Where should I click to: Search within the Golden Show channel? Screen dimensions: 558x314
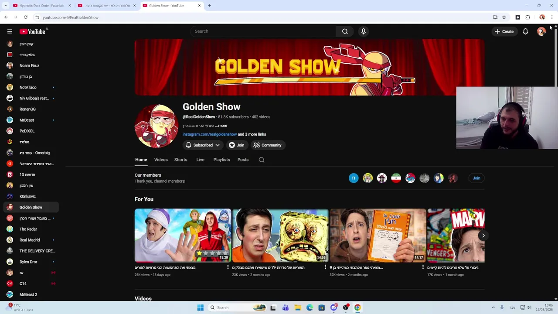click(x=262, y=160)
